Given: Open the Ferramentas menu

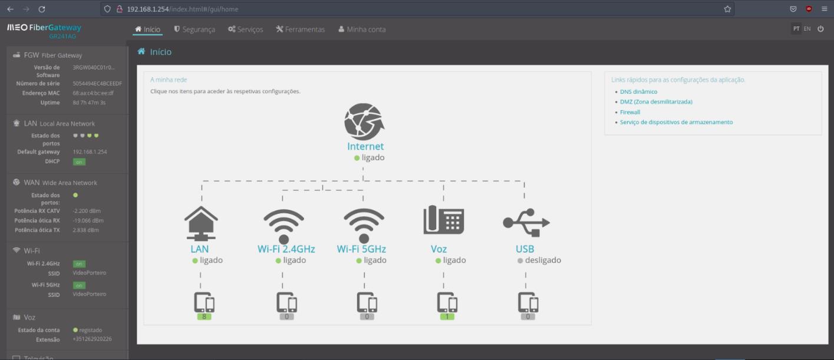Looking at the screenshot, I should tap(301, 29).
